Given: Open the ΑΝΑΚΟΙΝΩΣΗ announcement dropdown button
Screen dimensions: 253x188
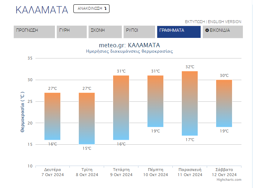Looking at the screenshot, I should coord(91,9).
